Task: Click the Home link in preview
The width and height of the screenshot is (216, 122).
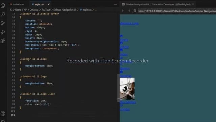Action: tap(124, 40)
